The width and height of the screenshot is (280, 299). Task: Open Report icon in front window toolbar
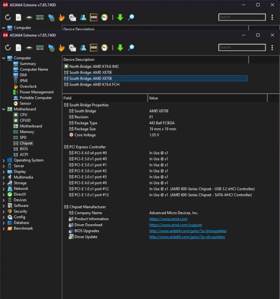pos(18,48)
